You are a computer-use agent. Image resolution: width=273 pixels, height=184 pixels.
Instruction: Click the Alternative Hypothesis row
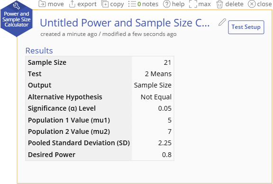point(100,97)
